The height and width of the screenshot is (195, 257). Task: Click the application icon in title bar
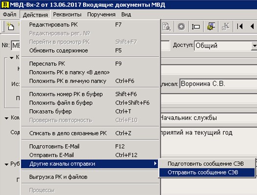5,4
